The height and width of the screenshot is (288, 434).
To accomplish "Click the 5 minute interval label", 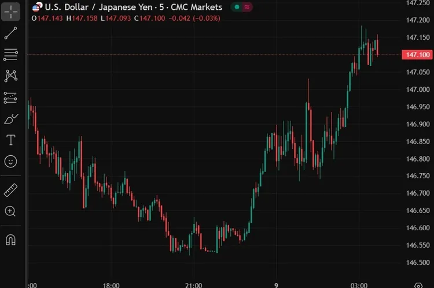I will tap(161, 7).
